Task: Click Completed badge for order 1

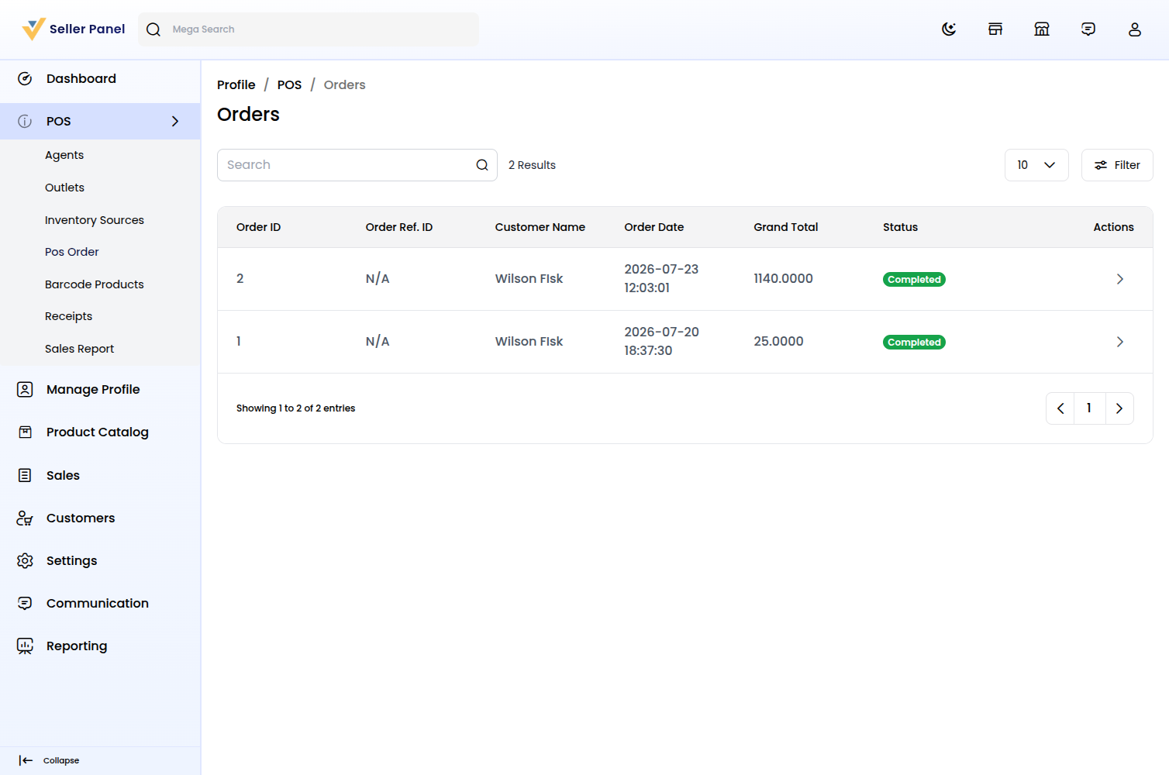Action: coord(914,342)
